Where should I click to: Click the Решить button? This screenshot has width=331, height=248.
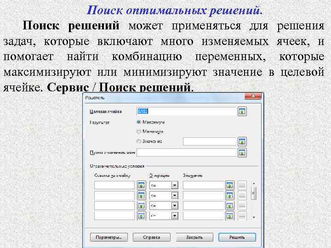(x=237, y=237)
